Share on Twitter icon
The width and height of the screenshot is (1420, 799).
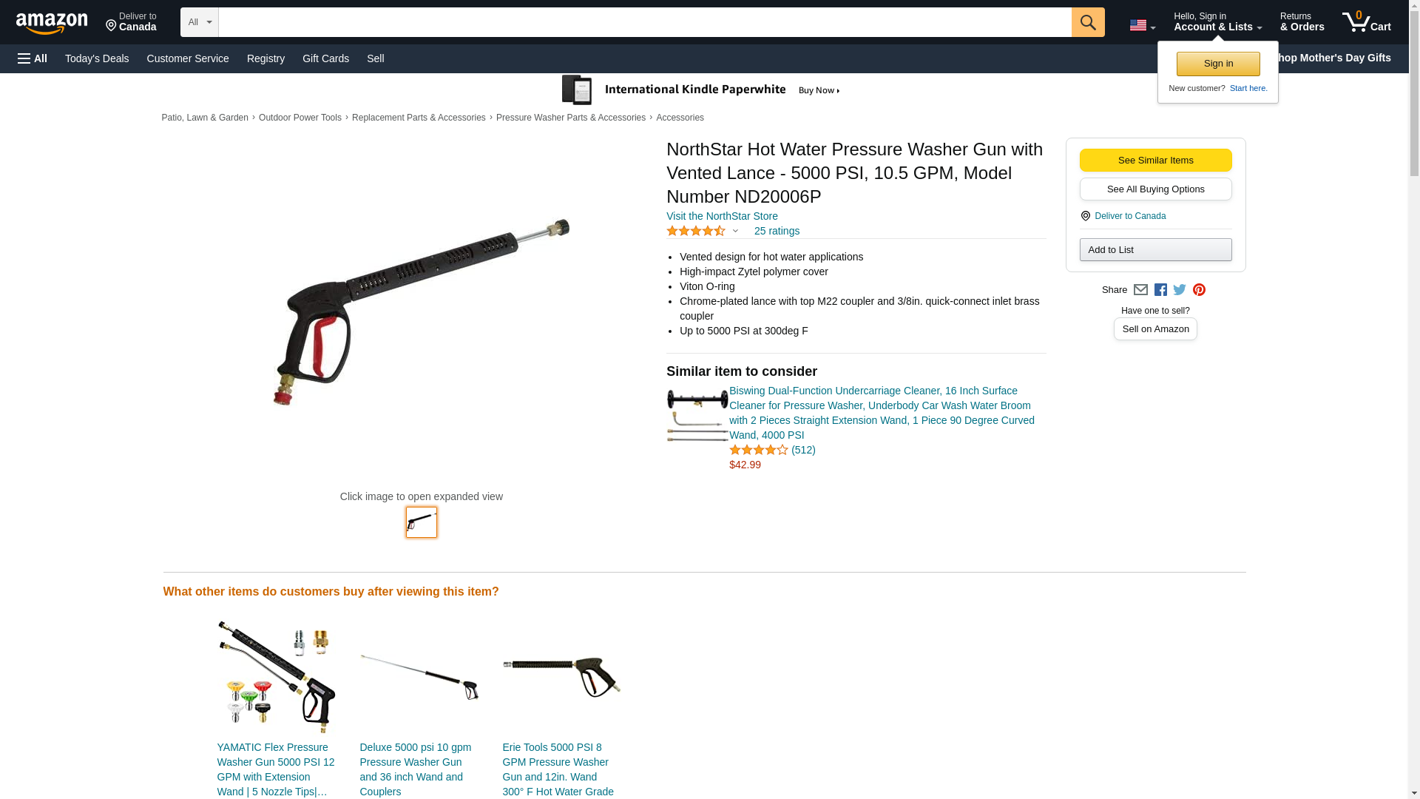[x=1180, y=290]
